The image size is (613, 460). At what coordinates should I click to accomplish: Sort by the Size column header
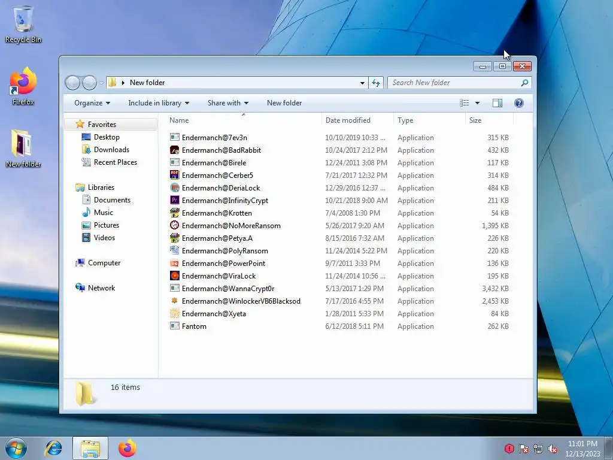[490, 120]
